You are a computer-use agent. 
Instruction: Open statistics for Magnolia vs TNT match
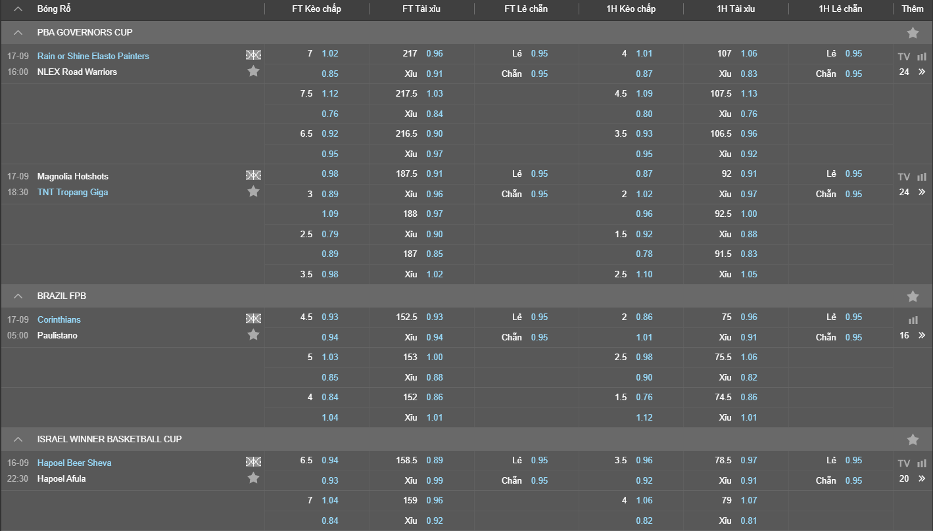(922, 177)
